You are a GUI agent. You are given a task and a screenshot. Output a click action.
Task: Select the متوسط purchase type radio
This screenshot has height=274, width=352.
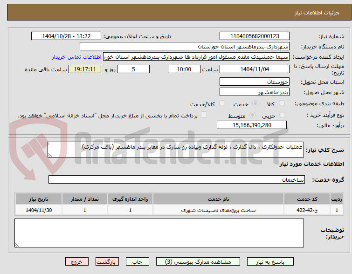pyautogui.click(x=253, y=115)
